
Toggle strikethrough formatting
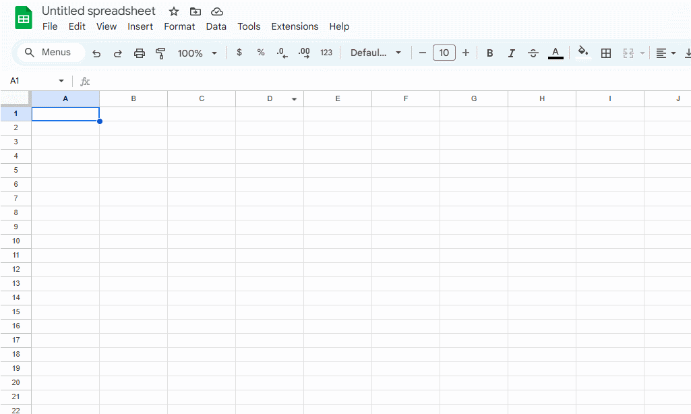coord(533,53)
